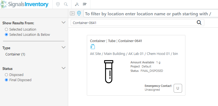Click the Emergency Contact U avatar
The height and width of the screenshot is (106, 218).
pyautogui.click(x=178, y=88)
